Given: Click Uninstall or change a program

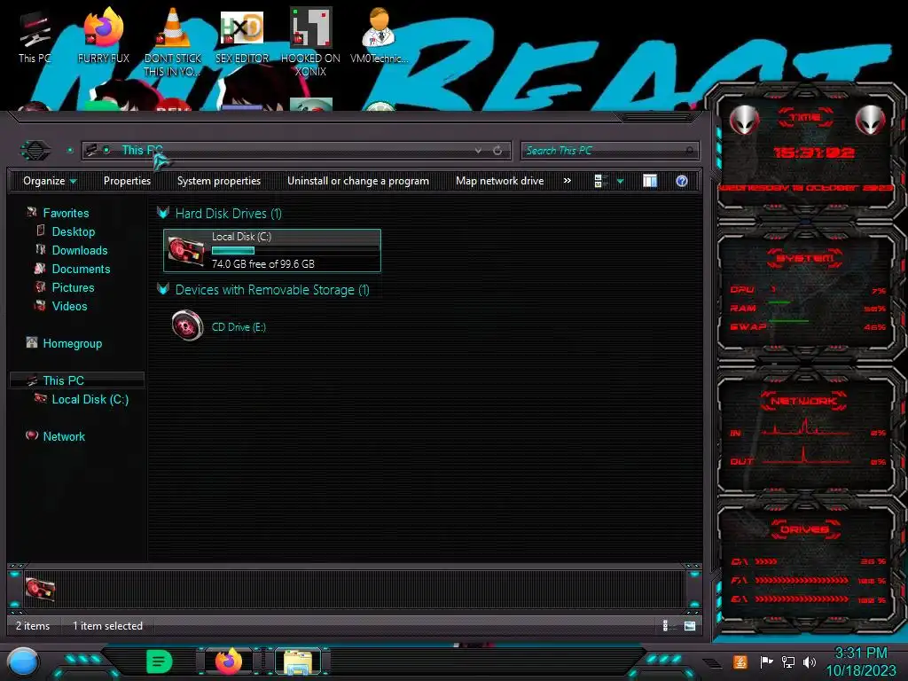Looking at the screenshot, I should [358, 181].
